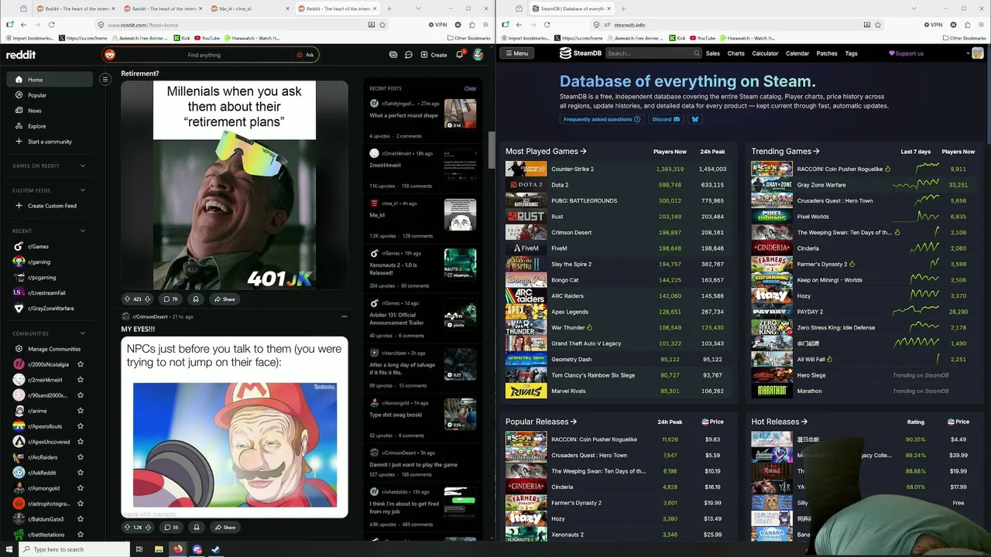Click Create post button on Reddit

pyautogui.click(x=434, y=55)
